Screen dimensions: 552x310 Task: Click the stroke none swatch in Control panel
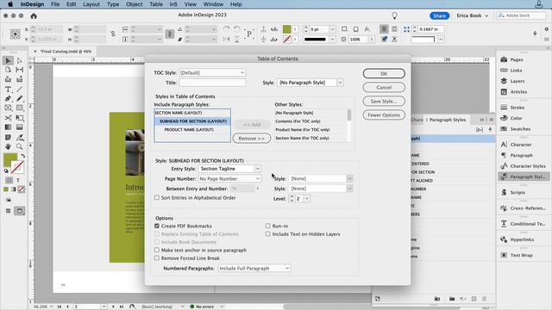click(x=287, y=40)
